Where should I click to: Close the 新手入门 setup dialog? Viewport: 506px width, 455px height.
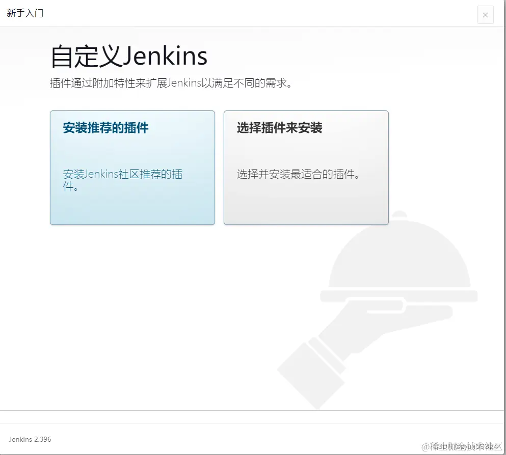point(485,15)
